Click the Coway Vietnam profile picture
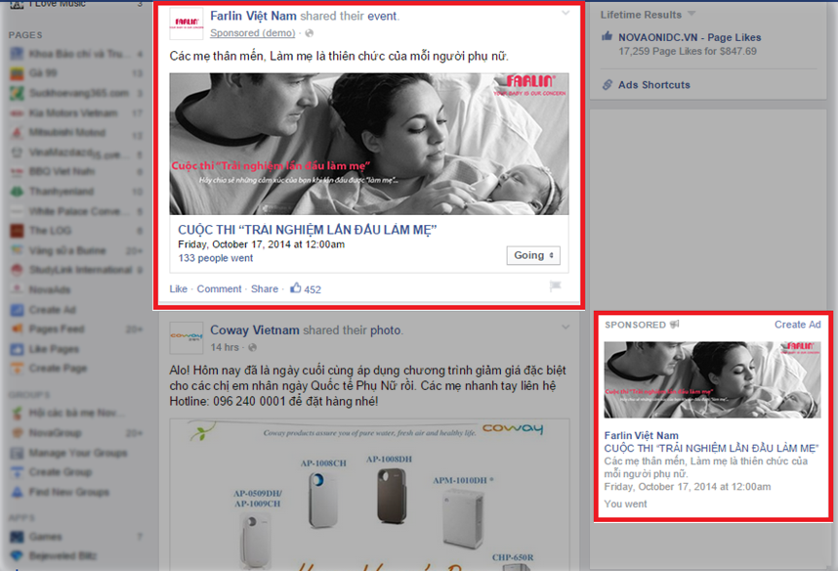This screenshot has height=571, width=838. click(187, 337)
